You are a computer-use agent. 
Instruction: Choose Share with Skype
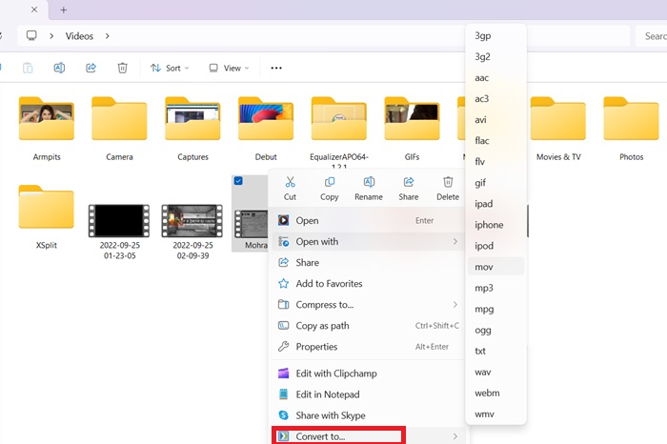click(x=368, y=415)
